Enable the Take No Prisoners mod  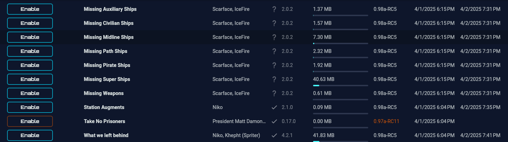click(x=30, y=121)
